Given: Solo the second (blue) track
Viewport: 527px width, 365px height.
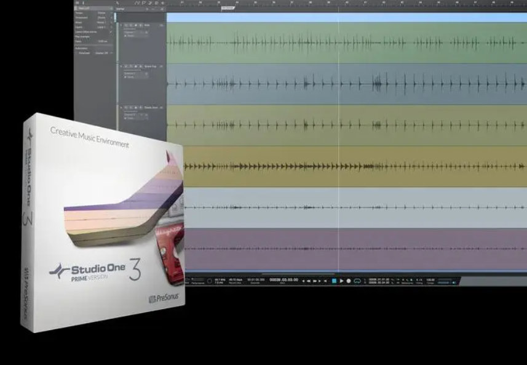Looking at the screenshot, I should [131, 66].
